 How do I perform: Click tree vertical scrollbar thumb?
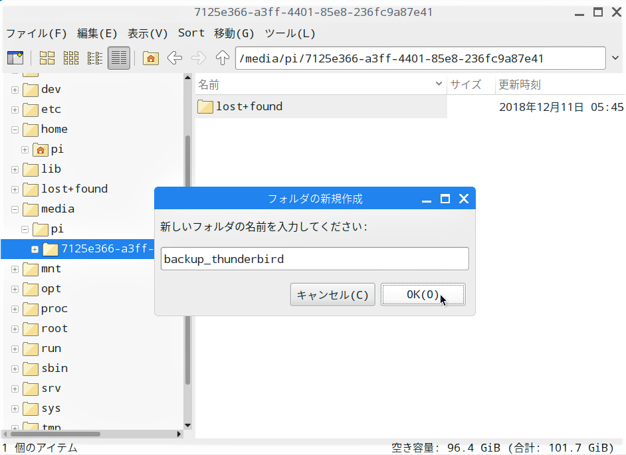click(x=187, y=260)
